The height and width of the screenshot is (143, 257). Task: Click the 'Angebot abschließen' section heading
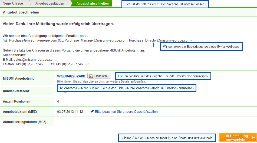pyautogui.click(x=21, y=12)
